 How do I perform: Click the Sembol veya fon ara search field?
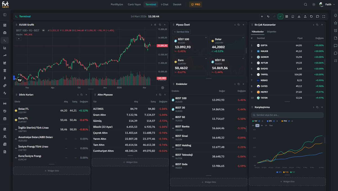287,115
